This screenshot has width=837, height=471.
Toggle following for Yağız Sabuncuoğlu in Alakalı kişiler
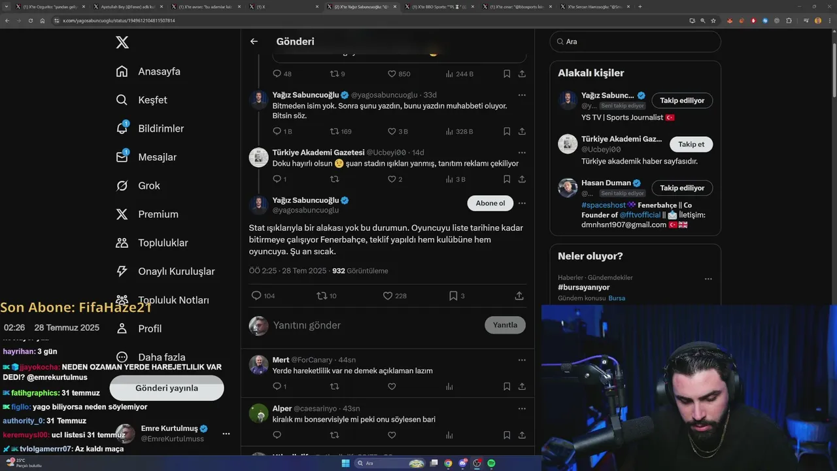tap(682, 101)
